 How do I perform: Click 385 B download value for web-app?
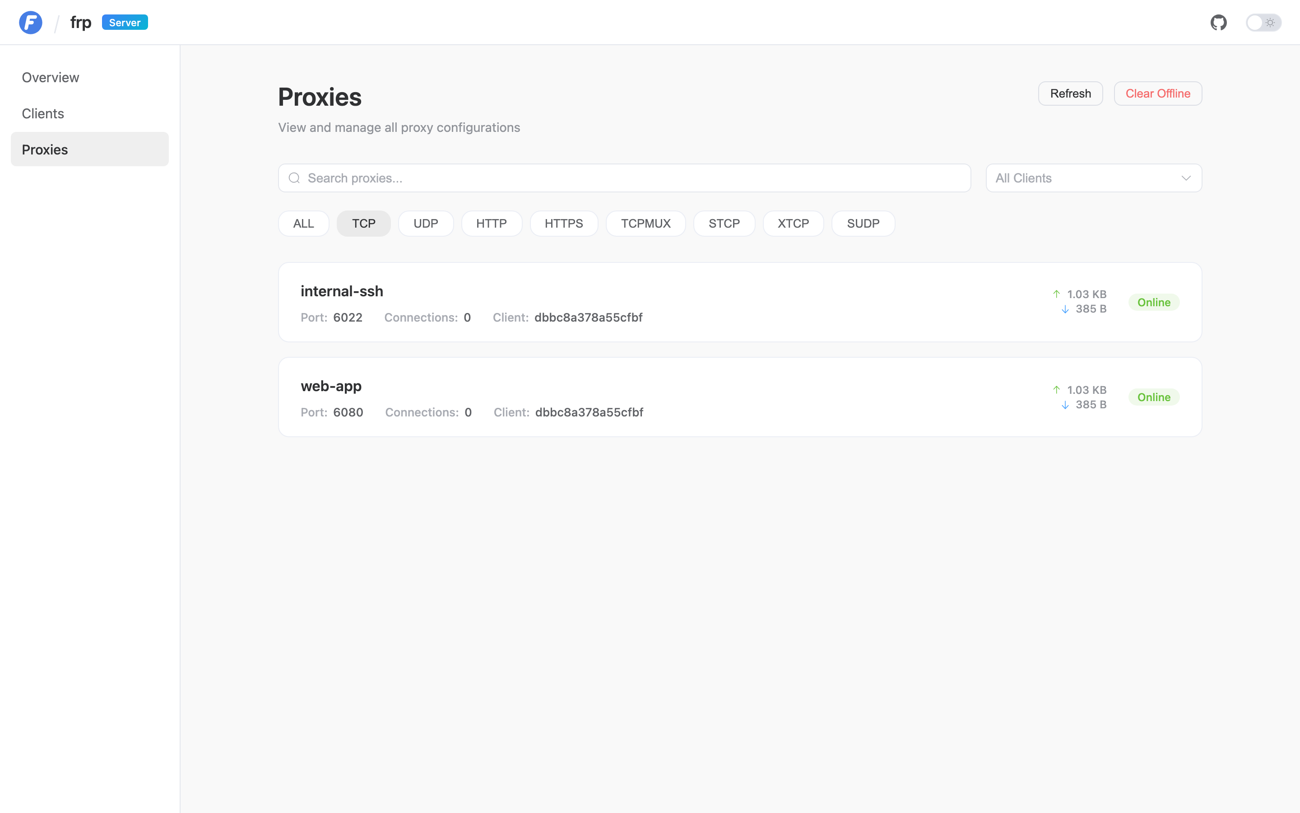pos(1091,404)
